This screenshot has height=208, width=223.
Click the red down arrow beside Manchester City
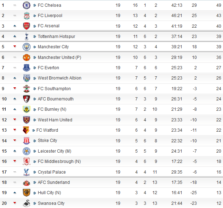[15, 46]
